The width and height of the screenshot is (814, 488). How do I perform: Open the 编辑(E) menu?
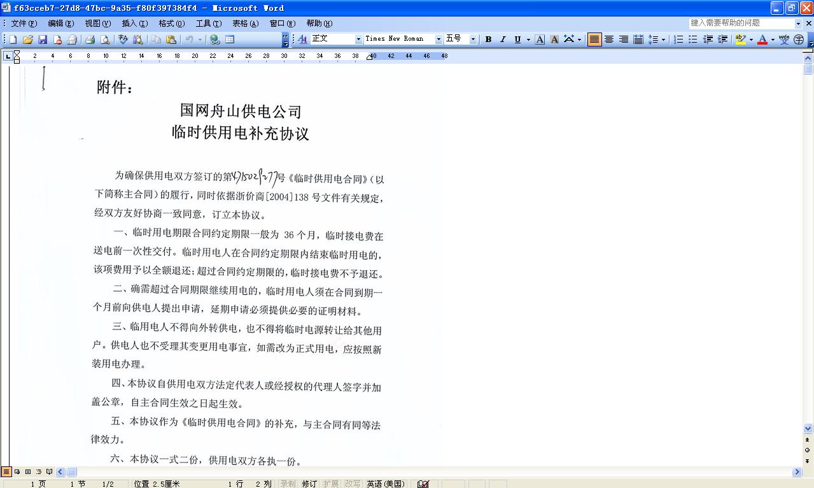(61, 24)
